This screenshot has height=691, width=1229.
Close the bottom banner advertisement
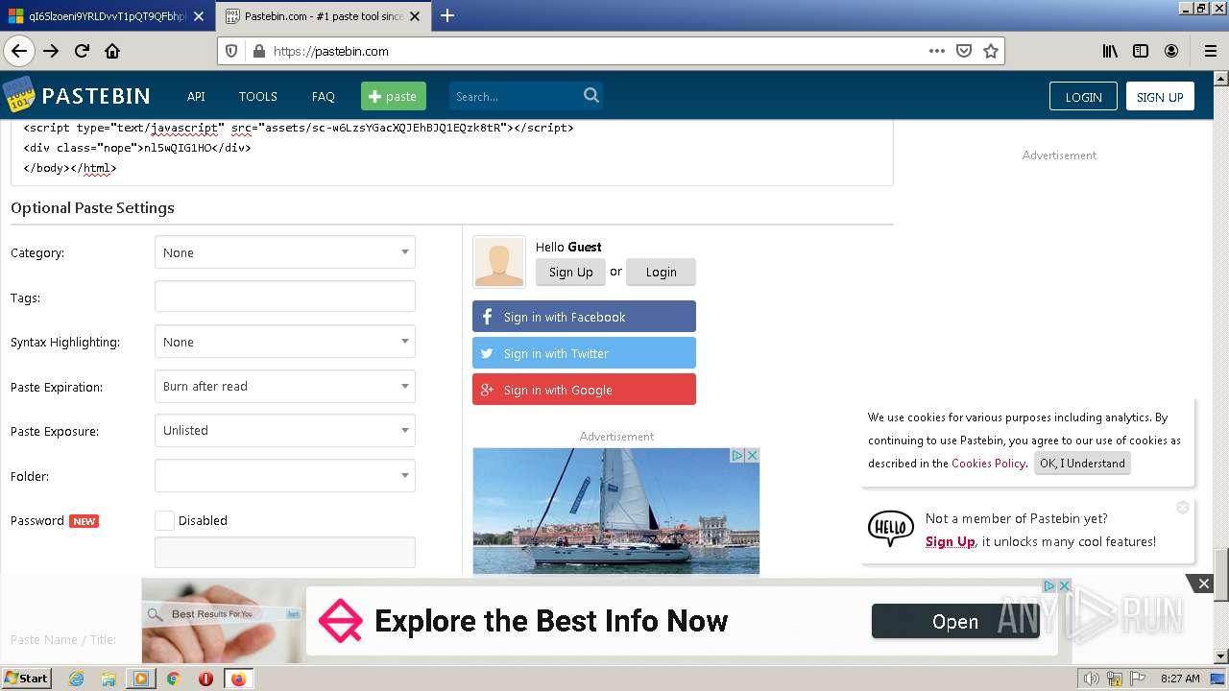(1203, 584)
